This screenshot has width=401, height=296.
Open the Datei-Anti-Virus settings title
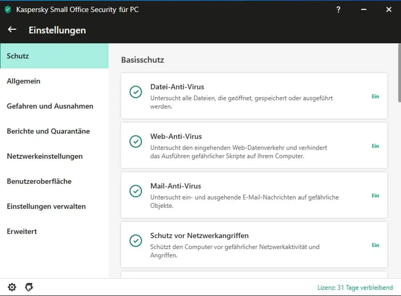(x=177, y=87)
